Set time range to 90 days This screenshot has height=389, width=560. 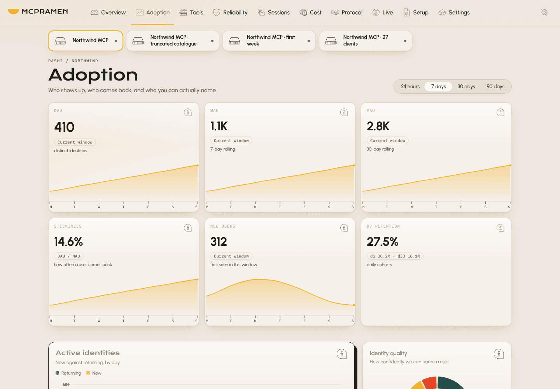point(495,86)
